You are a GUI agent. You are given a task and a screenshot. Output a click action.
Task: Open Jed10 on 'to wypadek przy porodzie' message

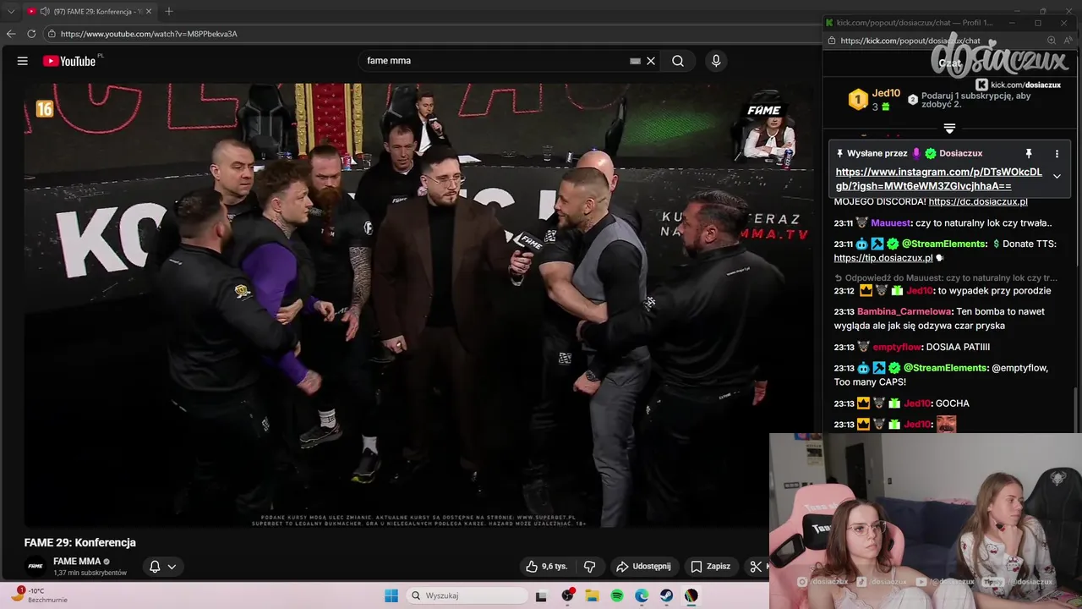919,291
